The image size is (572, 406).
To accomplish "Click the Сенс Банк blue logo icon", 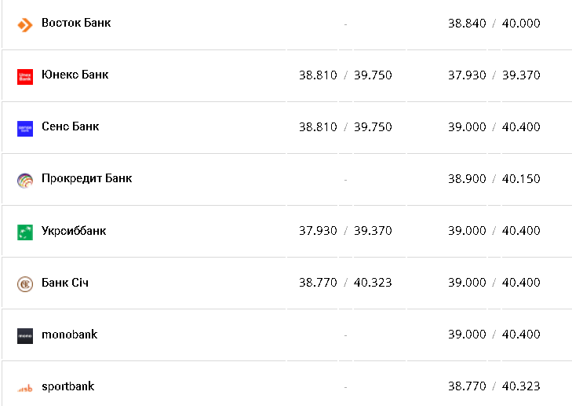I will coord(25,128).
